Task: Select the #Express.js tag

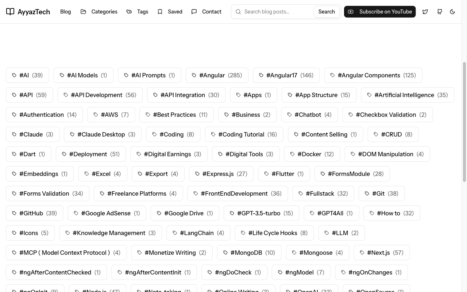Action: (x=221, y=174)
